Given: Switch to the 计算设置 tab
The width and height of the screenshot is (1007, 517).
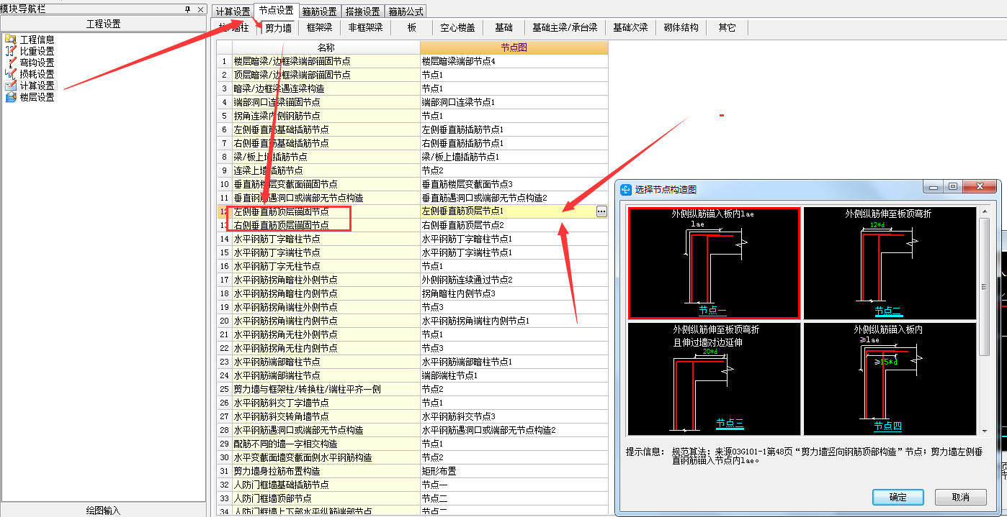Looking at the screenshot, I should tap(233, 12).
